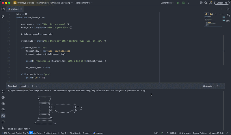Open the Services tool window
231x135 pixels.
click(x=3, y=110)
